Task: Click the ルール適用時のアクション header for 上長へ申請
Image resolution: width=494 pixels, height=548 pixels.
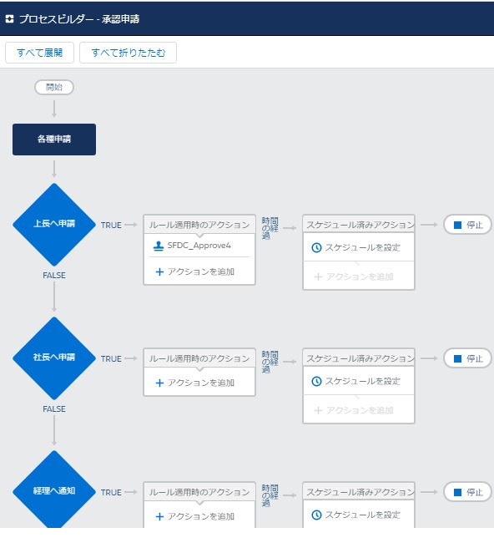Action: [199, 225]
